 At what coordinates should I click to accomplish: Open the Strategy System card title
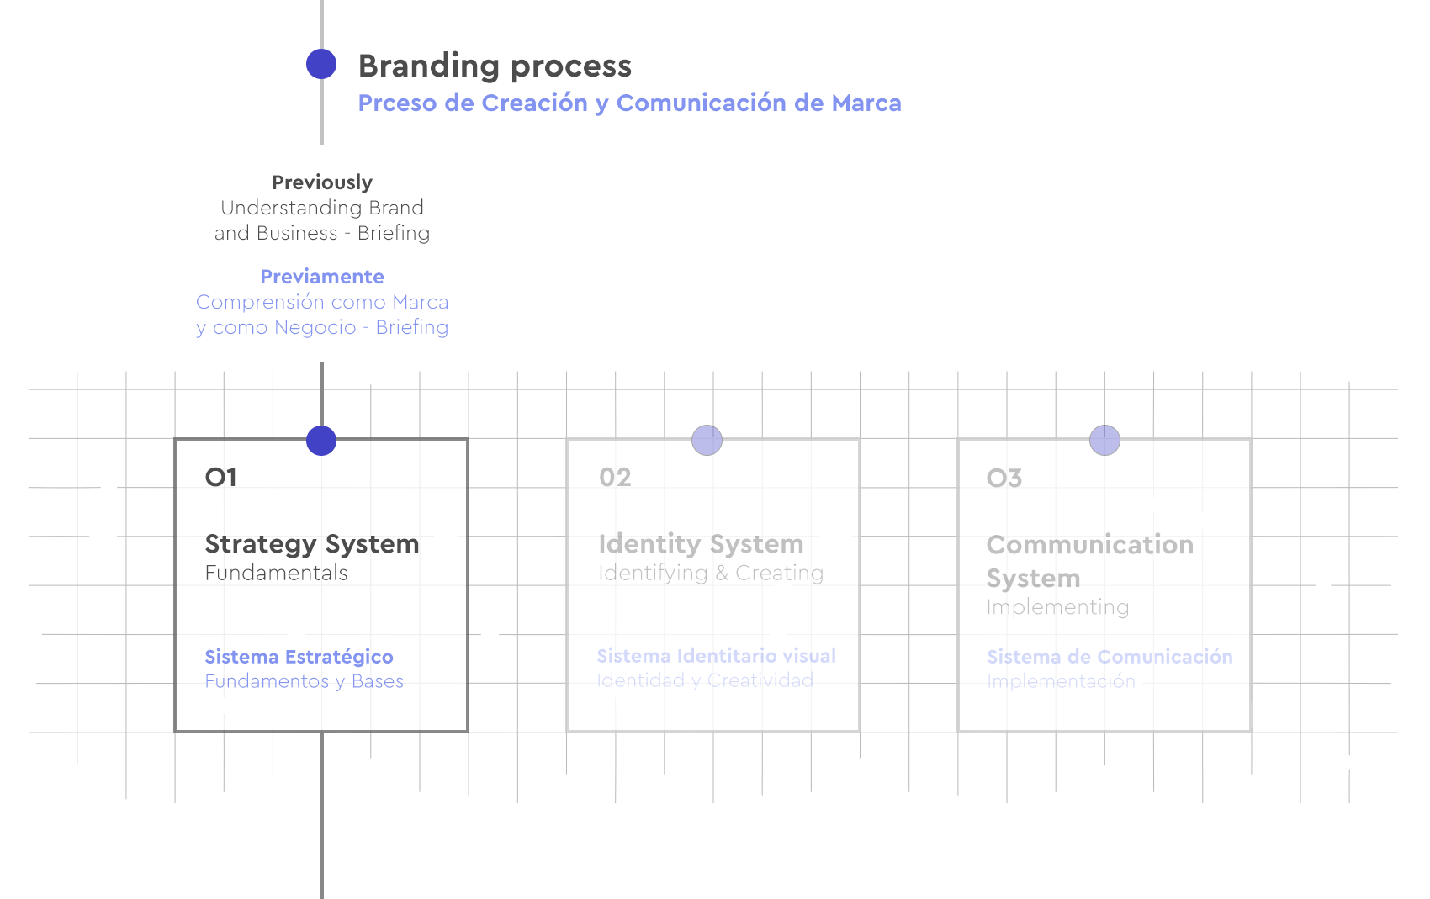(x=311, y=544)
